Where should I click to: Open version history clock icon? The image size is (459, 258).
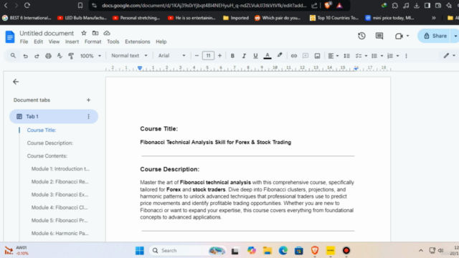pos(361,36)
